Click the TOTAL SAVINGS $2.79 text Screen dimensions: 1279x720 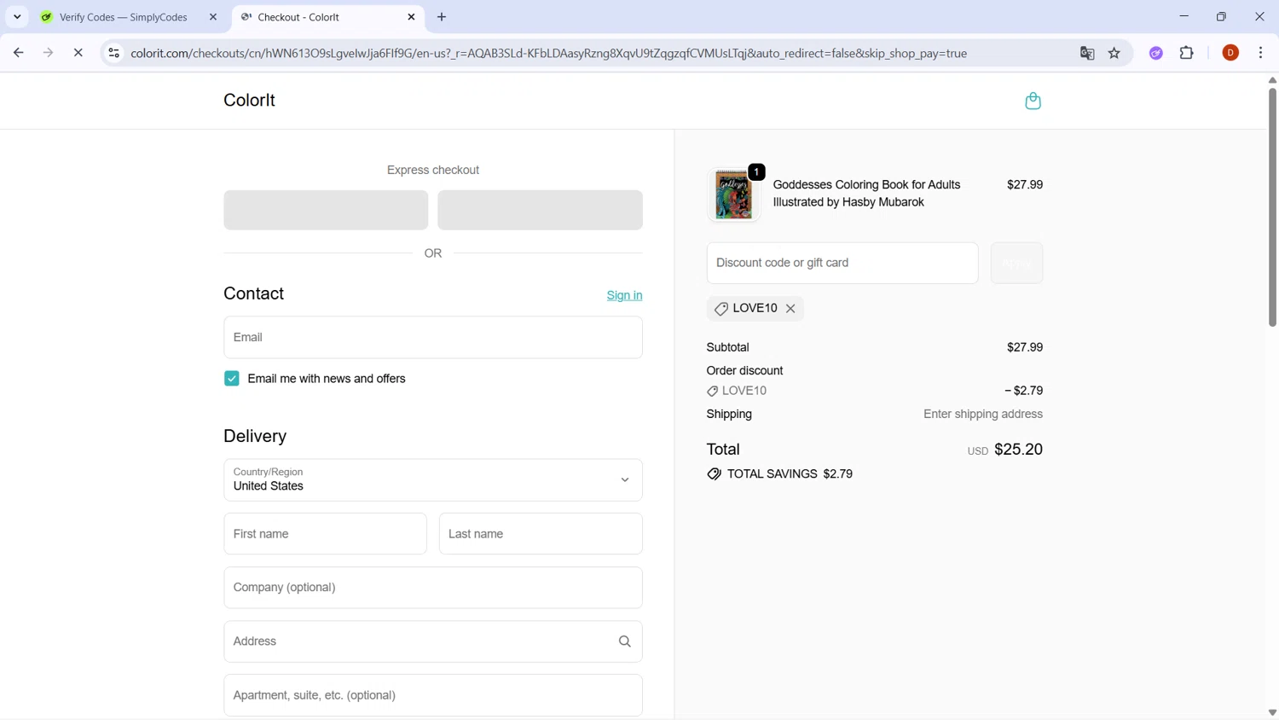(x=790, y=474)
